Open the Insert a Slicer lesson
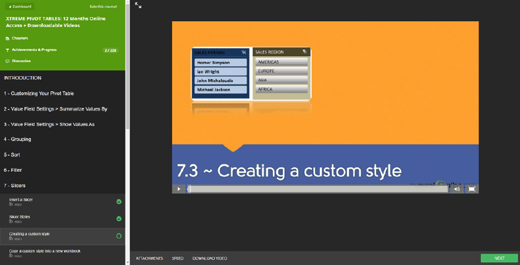Viewport: 520px width, 265px height. click(x=63, y=202)
